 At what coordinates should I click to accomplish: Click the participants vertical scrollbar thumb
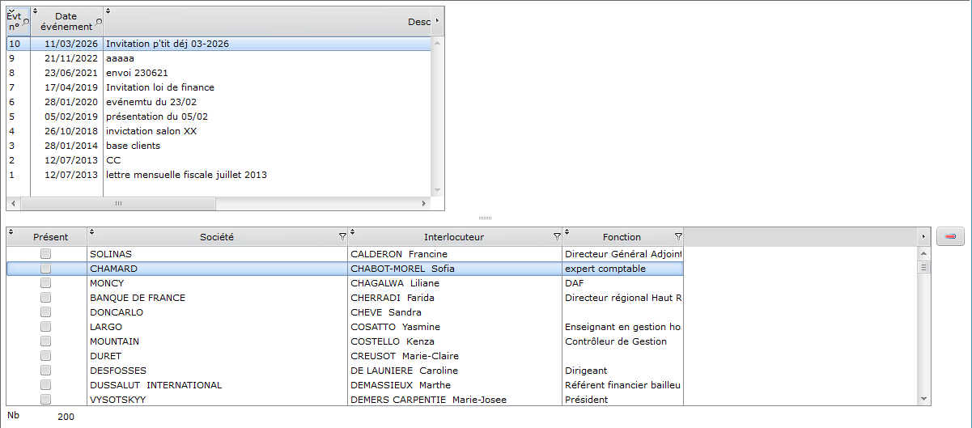point(924,266)
